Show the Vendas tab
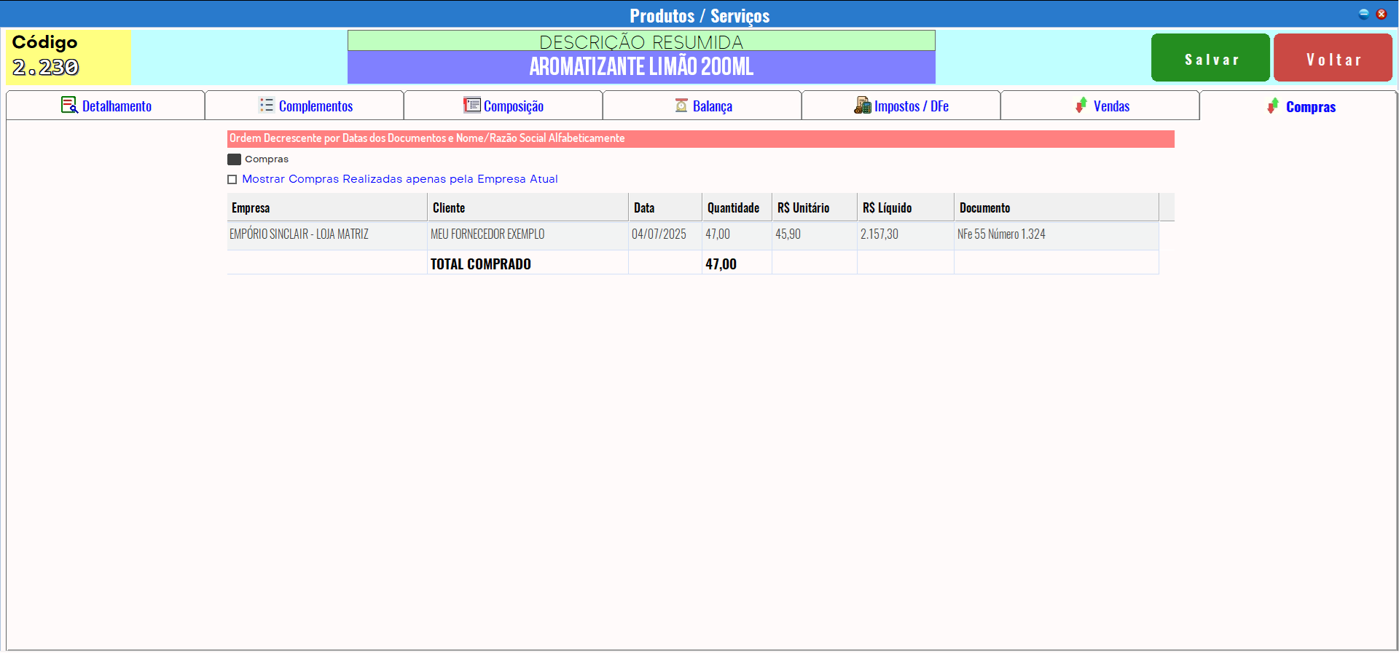 pos(1100,106)
